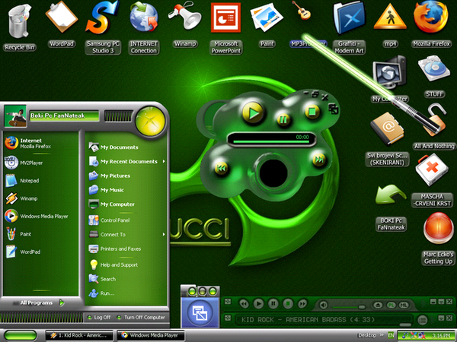Switch to Kid Rock Winamp taskbar button

pyautogui.click(x=79, y=335)
